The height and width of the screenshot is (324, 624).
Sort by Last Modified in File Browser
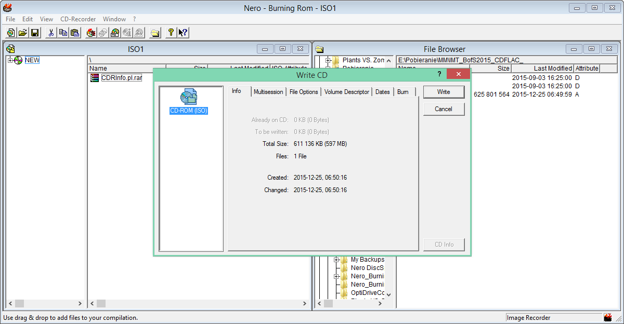coord(542,68)
